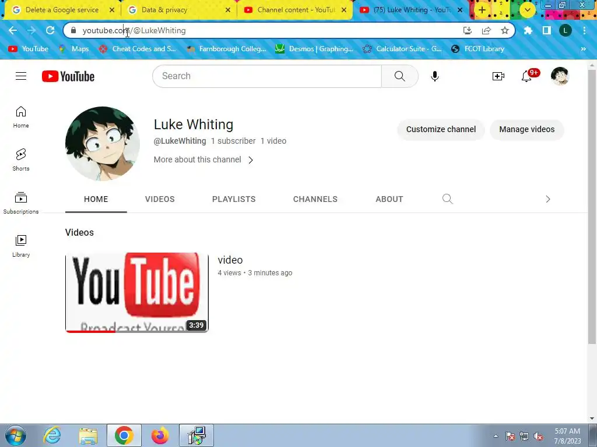The width and height of the screenshot is (597, 447).
Task: Activate voice search microphone
Action: 434,76
